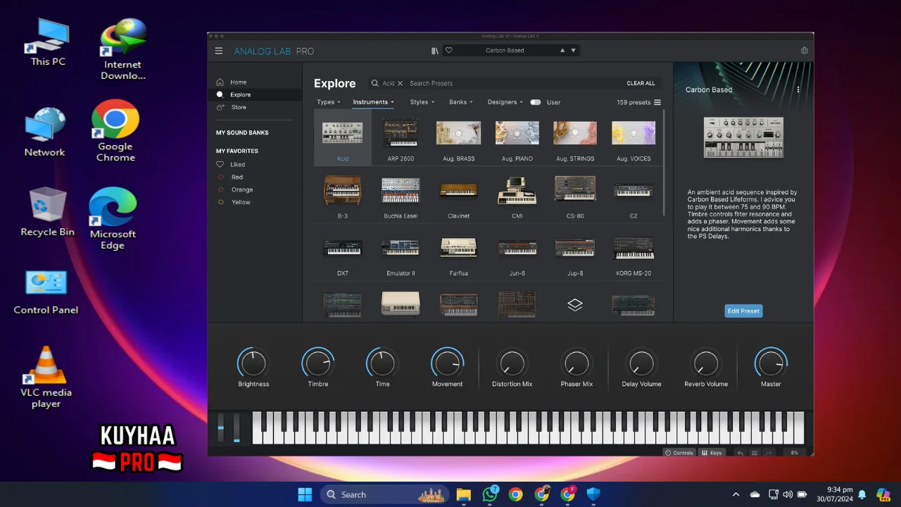
Task: Click the Movement knob
Action: [447, 363]
